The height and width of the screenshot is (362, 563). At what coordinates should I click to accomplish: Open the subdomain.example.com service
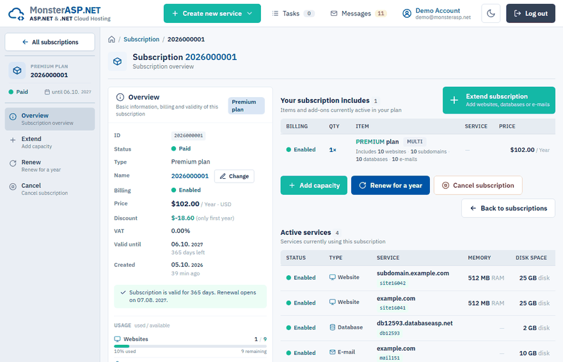413,273
